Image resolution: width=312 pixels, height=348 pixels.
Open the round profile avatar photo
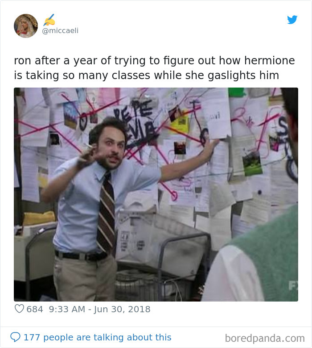tap(26, 26)
